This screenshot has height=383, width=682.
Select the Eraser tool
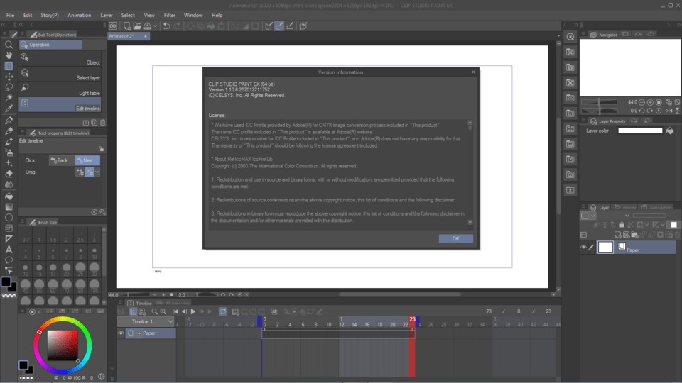pos(9,174)
